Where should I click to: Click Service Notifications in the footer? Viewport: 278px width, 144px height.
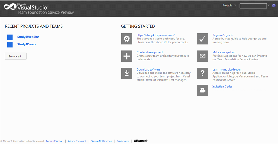coord(102,141)
